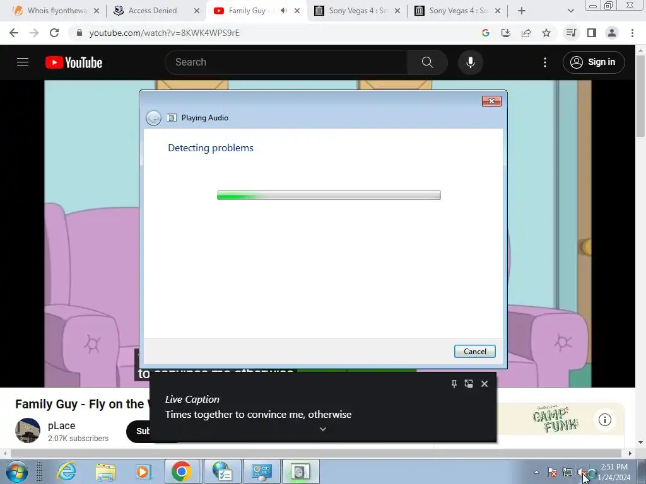Mute audio icon on the Family Guy tab

283,11
